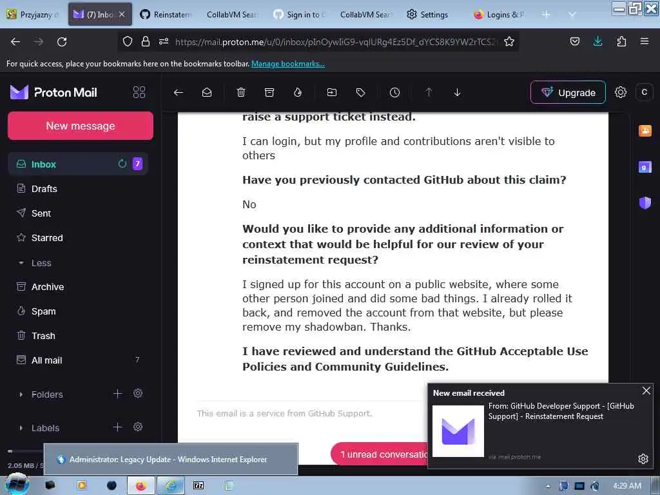This screenshot has height=495, width=660.
Task: Open the Drafts folder
Action: coord(78,189)
